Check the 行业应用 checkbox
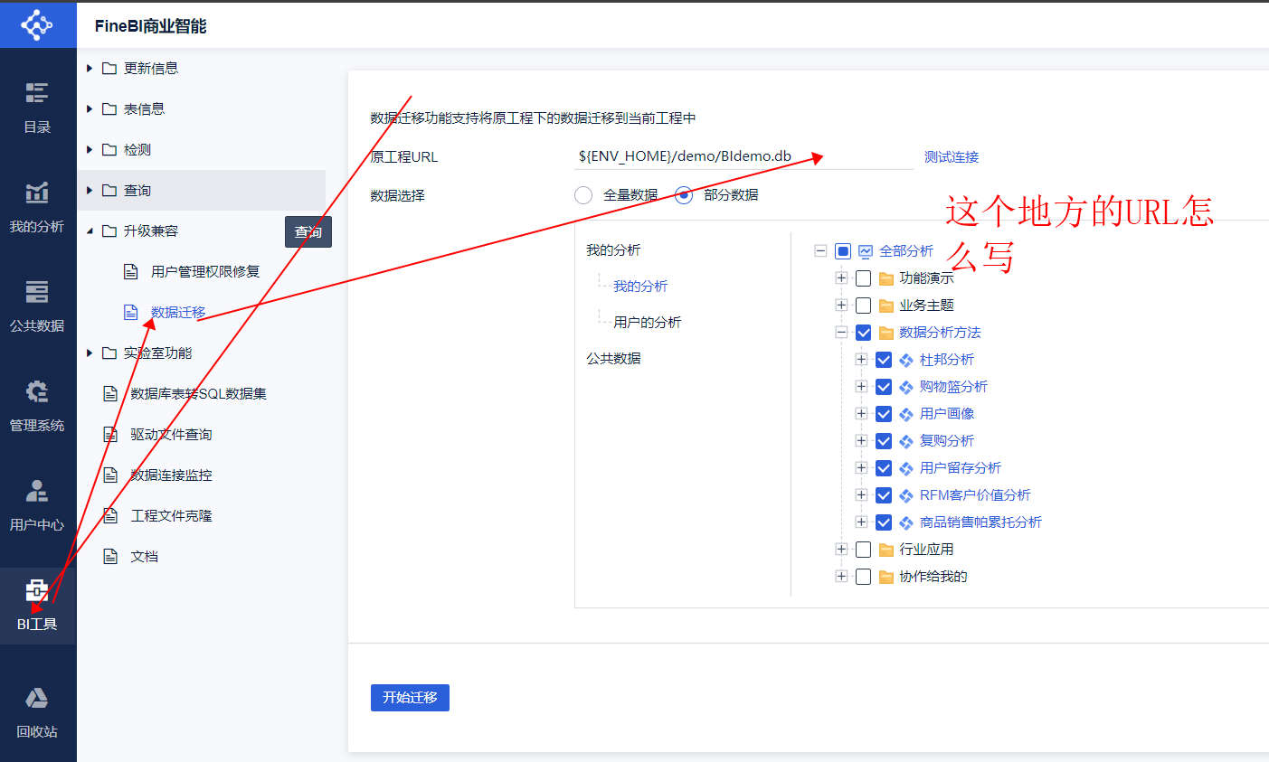 point(863,550)
